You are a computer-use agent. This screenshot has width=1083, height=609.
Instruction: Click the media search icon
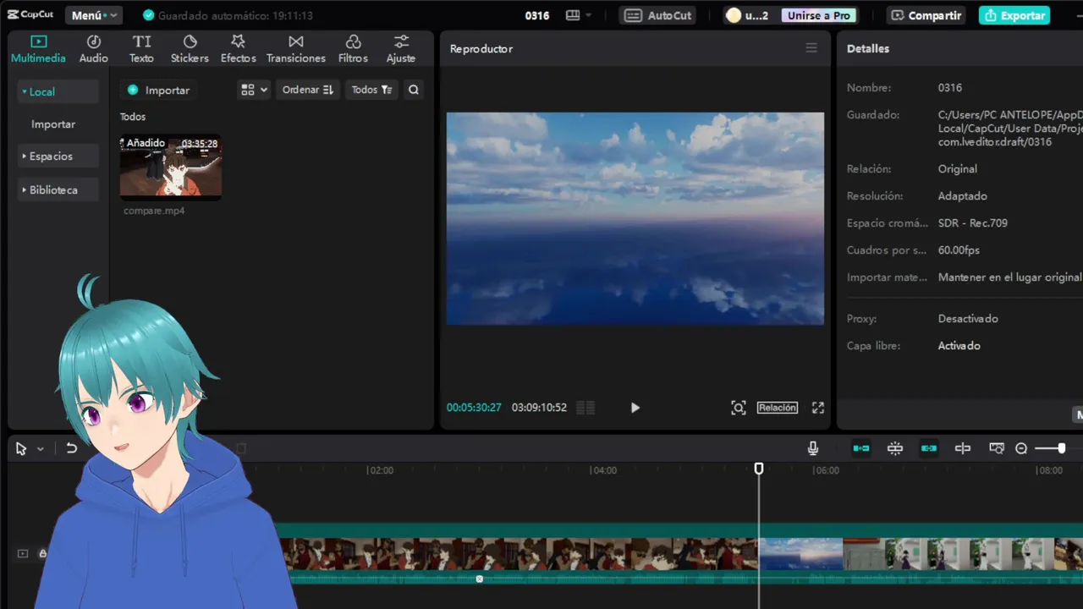coord(413,90)
